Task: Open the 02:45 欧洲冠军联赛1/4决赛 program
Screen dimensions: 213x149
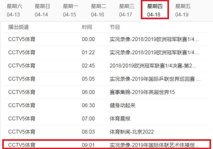Action: pyautogui.click(x=153, y=66)
